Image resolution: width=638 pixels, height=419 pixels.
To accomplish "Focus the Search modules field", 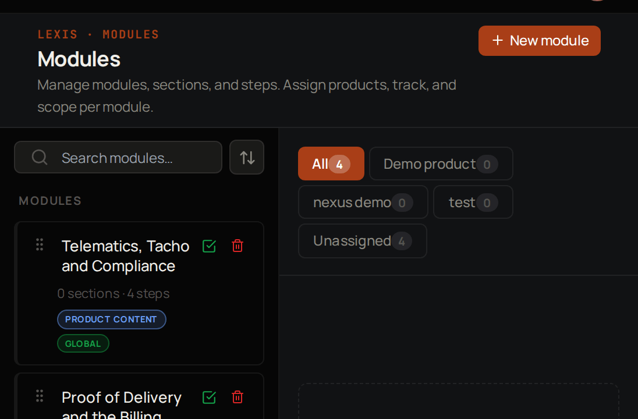I will click(x=118, y=158).
